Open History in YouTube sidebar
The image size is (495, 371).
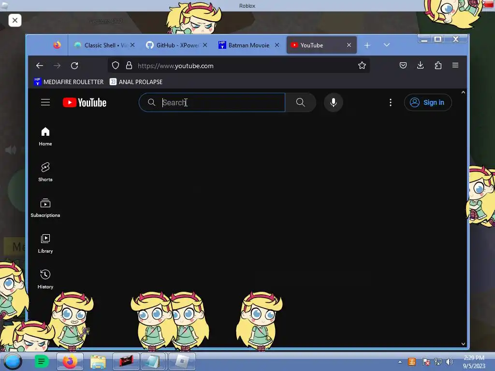pos(45,279)
